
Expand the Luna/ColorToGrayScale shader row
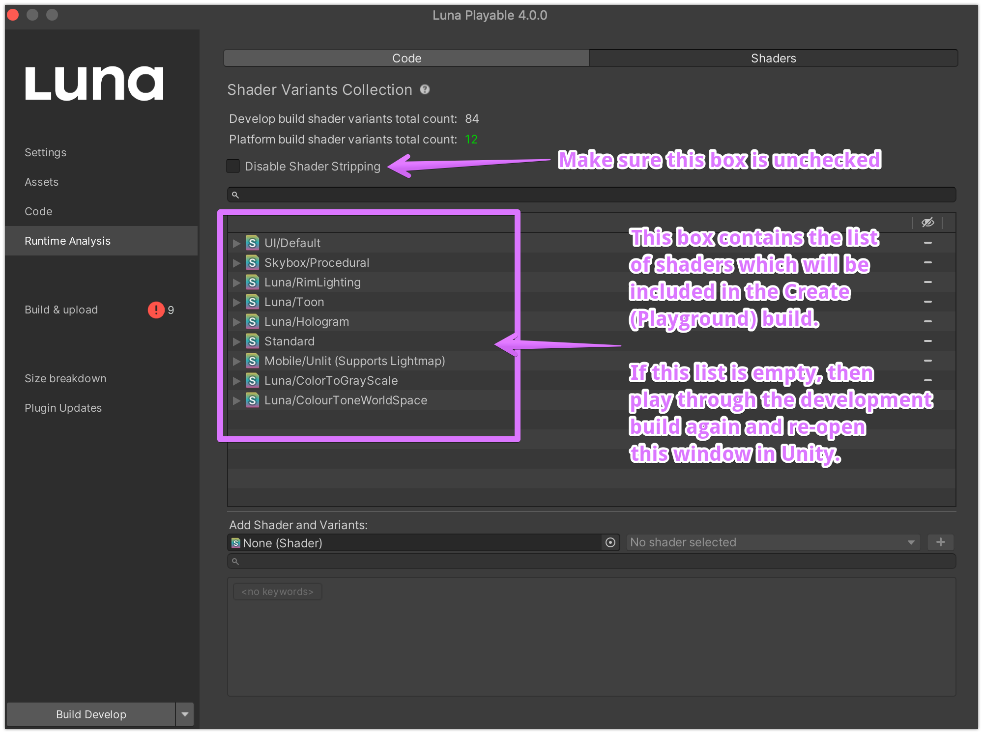tap(236, 380)
